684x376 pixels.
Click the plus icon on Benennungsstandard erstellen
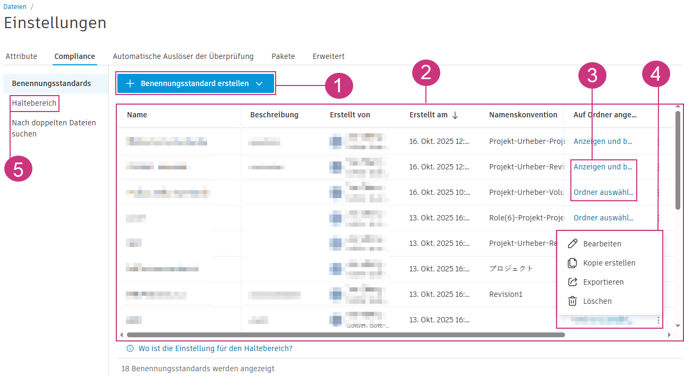tap(130, 83)
